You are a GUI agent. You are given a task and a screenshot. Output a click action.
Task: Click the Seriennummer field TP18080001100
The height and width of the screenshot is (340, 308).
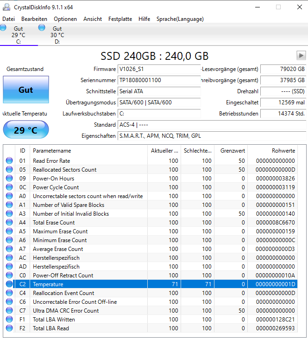(x=159, y=80)
